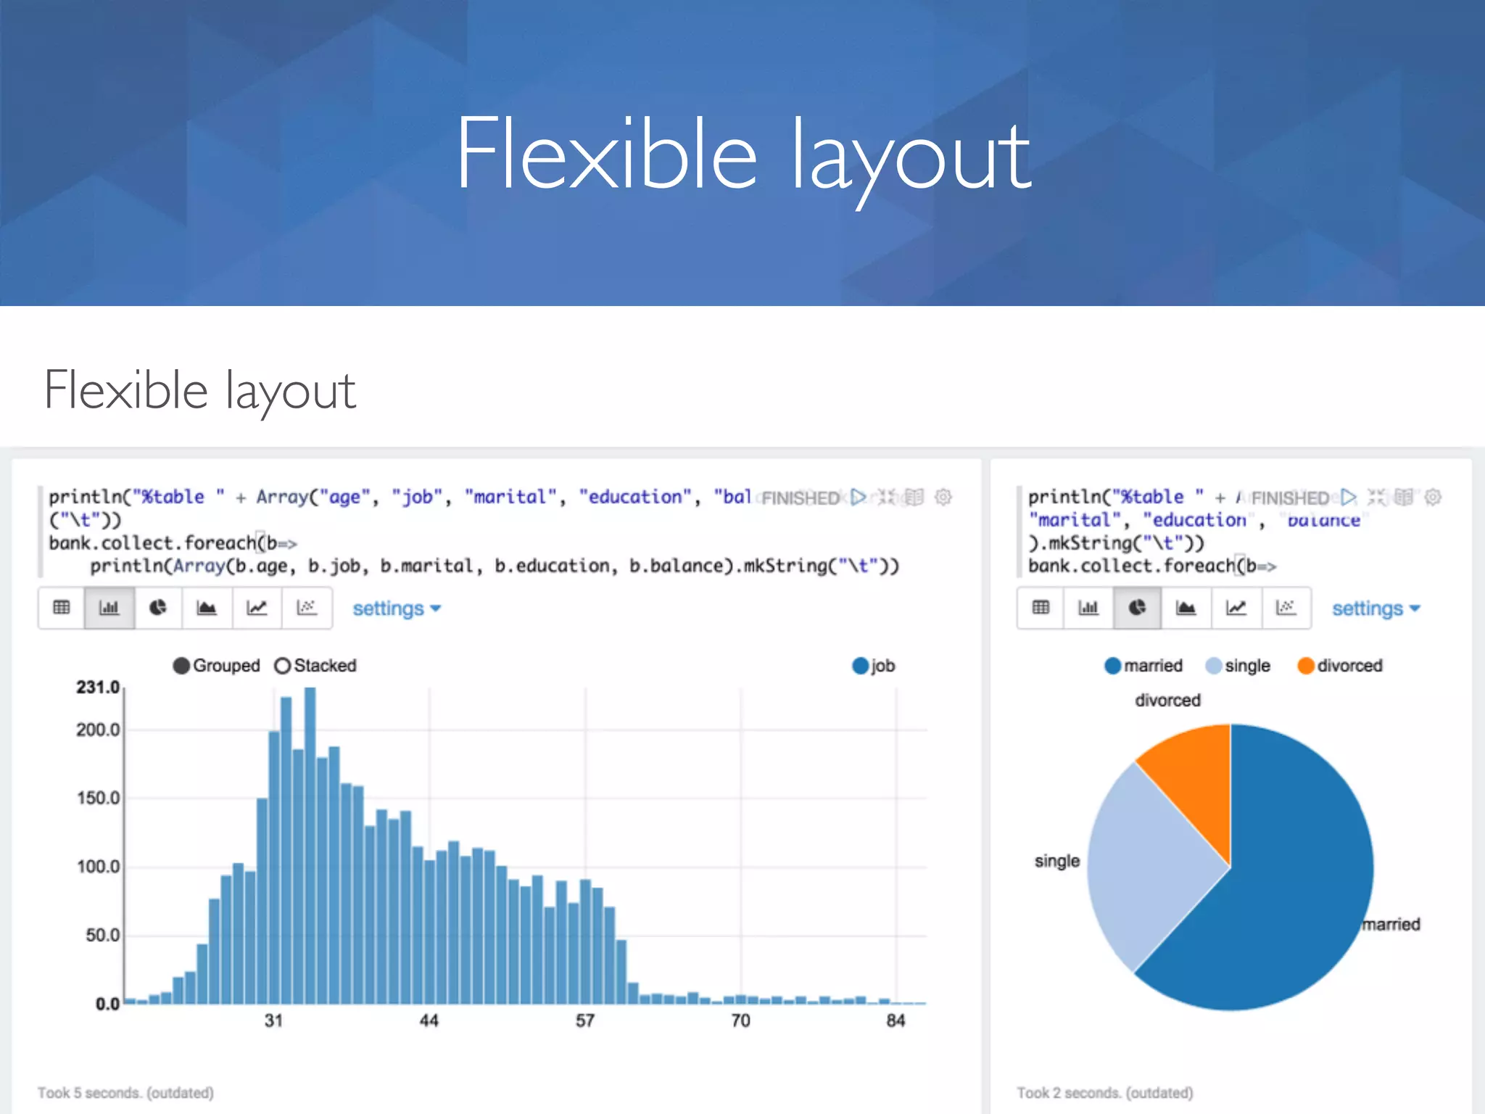The image size is (1485, 1114).
Task: Click FINISHED status in right paragraph
Action: 1290,498
